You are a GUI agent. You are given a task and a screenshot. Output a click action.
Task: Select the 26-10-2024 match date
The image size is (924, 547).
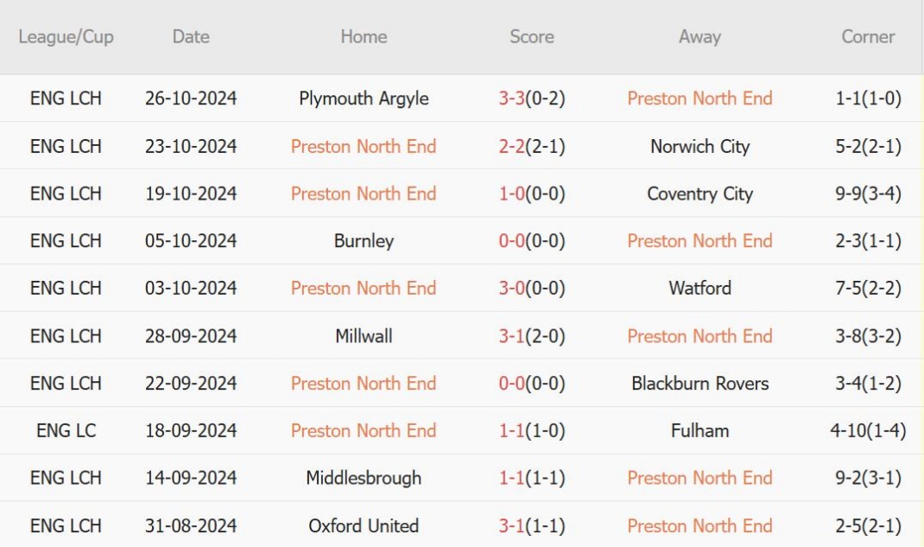coord(191,99)
